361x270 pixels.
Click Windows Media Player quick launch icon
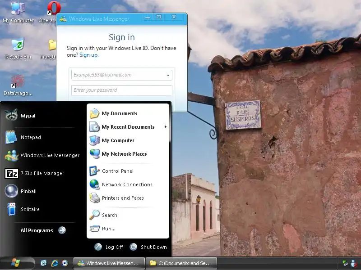click(x=65, y=263)
